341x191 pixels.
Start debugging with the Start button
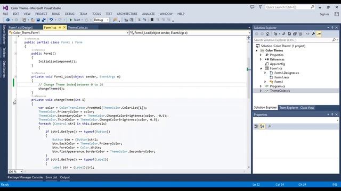point(75,20)
